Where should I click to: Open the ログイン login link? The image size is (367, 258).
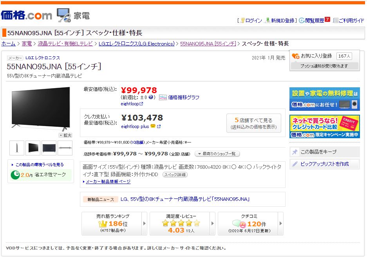tap(253, 21)
